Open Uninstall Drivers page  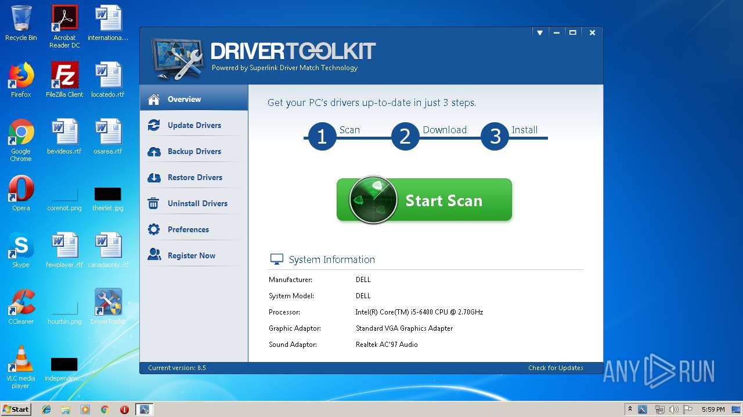click(194, 203)
